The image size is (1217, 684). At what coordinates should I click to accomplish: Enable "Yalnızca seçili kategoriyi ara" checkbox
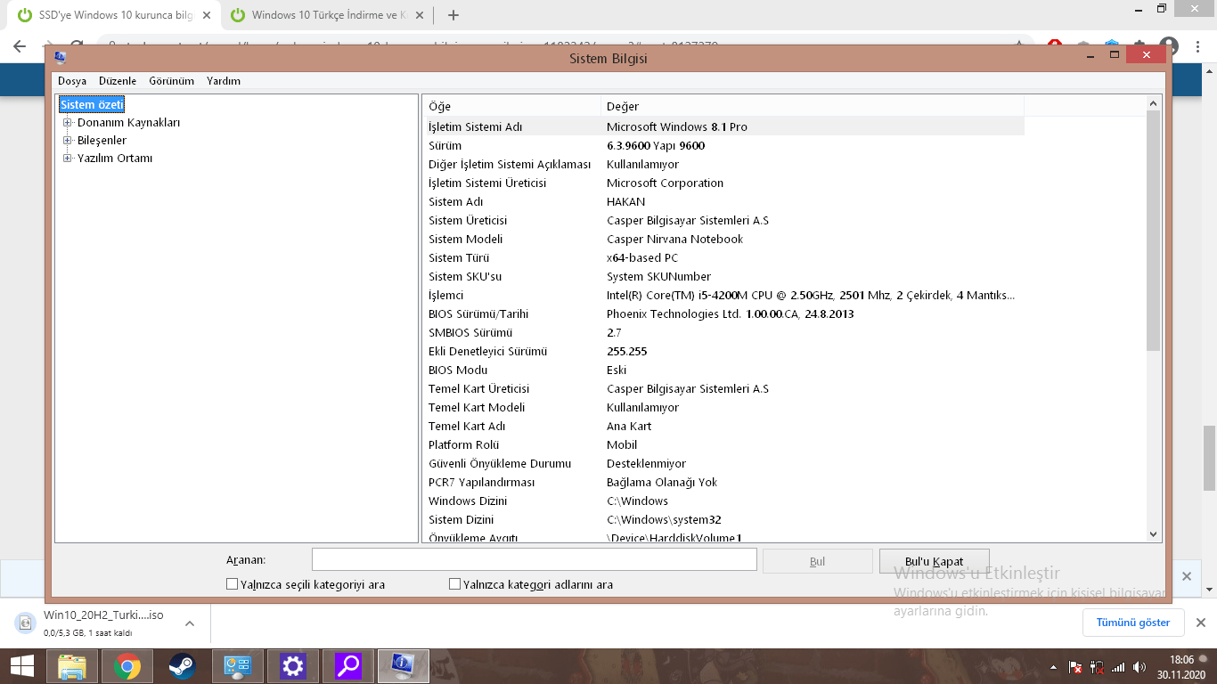(x=233, y=584)
